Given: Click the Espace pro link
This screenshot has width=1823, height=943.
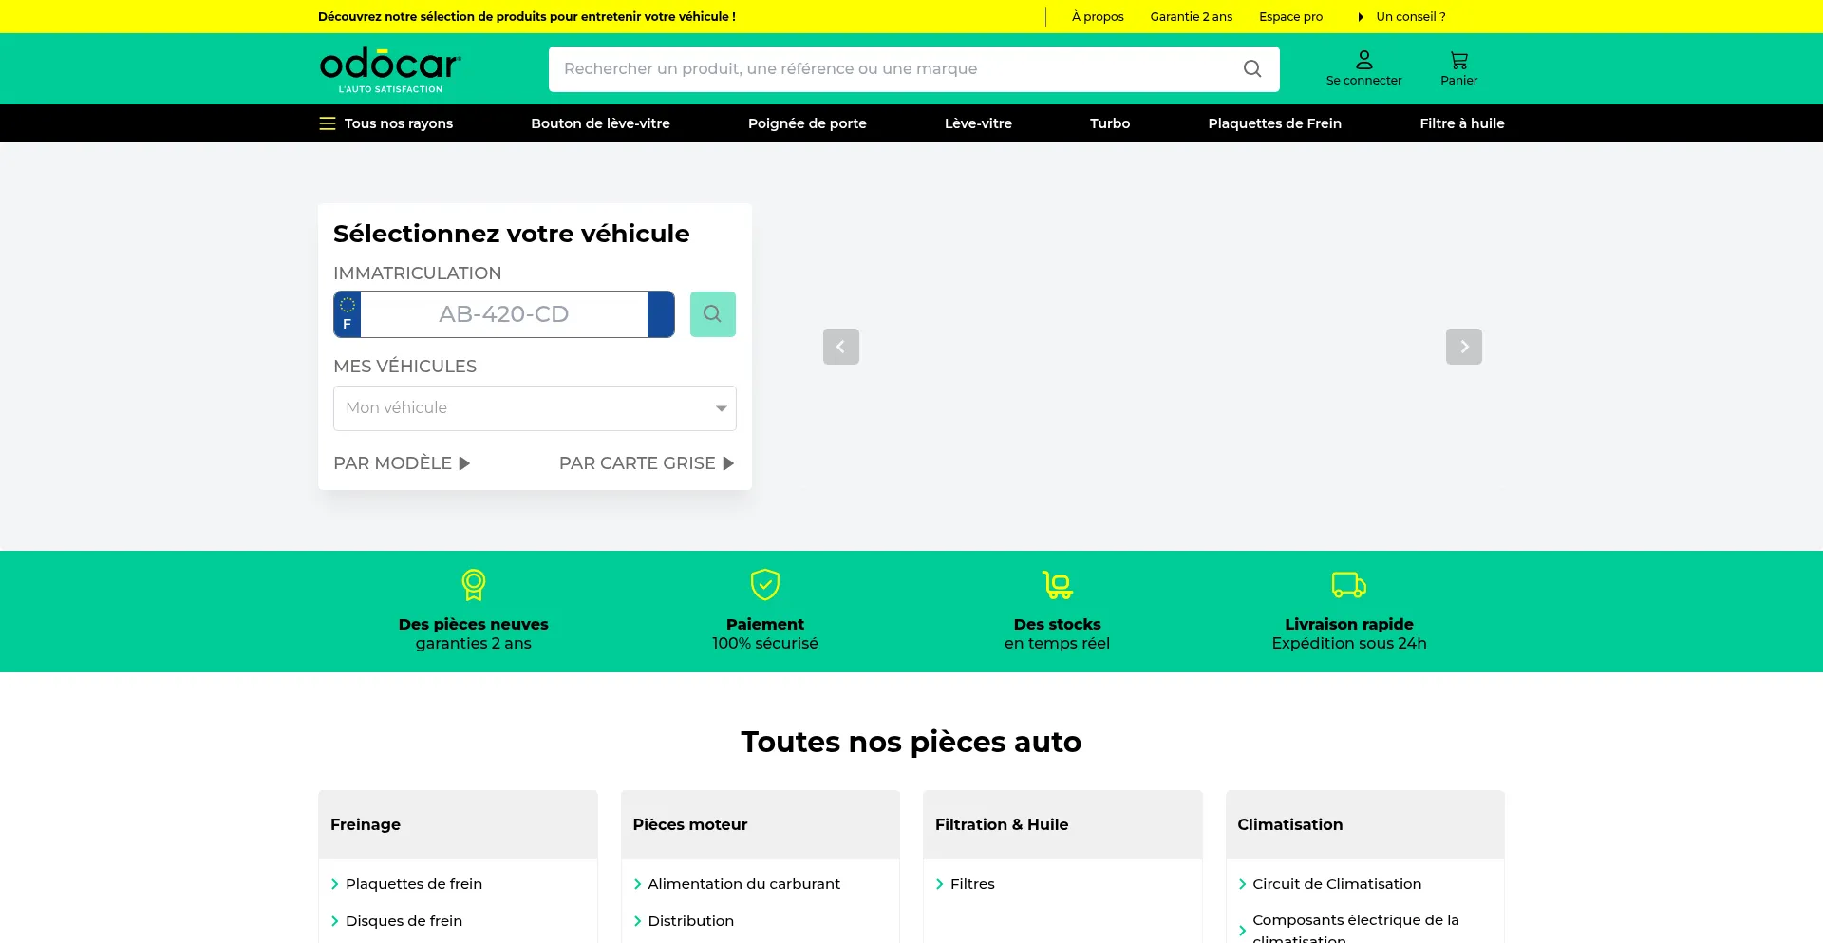Looking at the screenshot, I should pyautogui.click(x=1290, y=17).
